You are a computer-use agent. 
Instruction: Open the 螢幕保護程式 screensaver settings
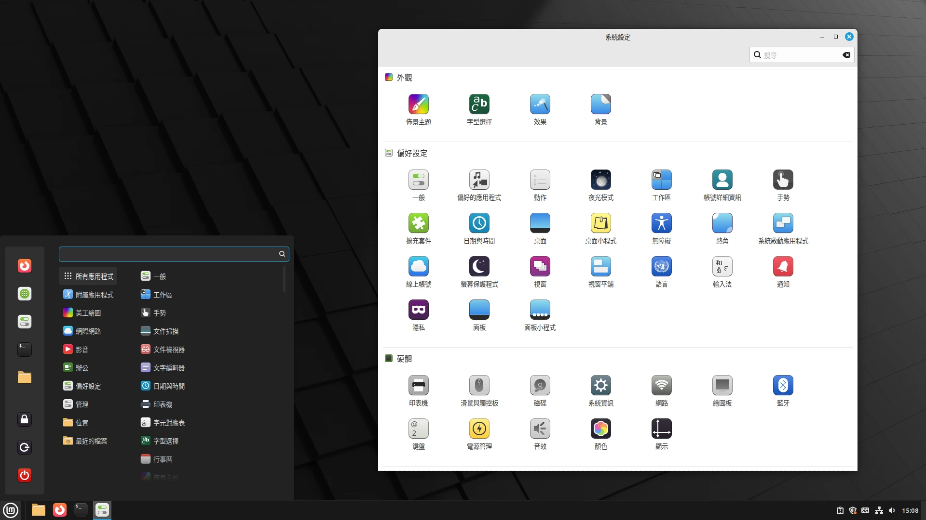point(479,271)
